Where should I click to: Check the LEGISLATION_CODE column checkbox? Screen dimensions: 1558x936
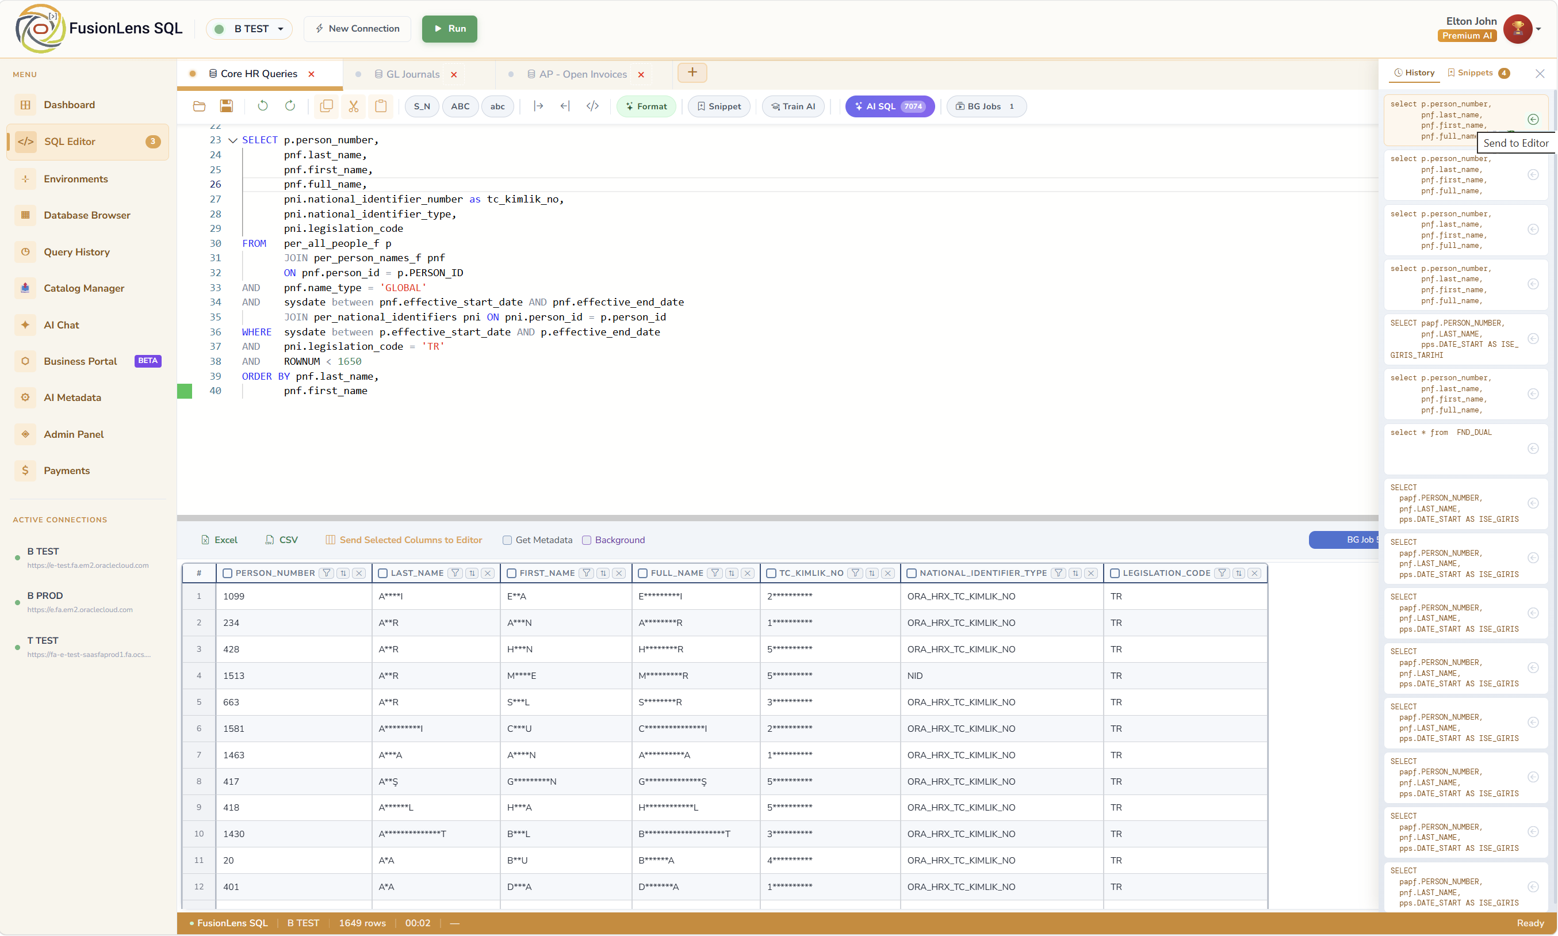(x=1115, y=574)
